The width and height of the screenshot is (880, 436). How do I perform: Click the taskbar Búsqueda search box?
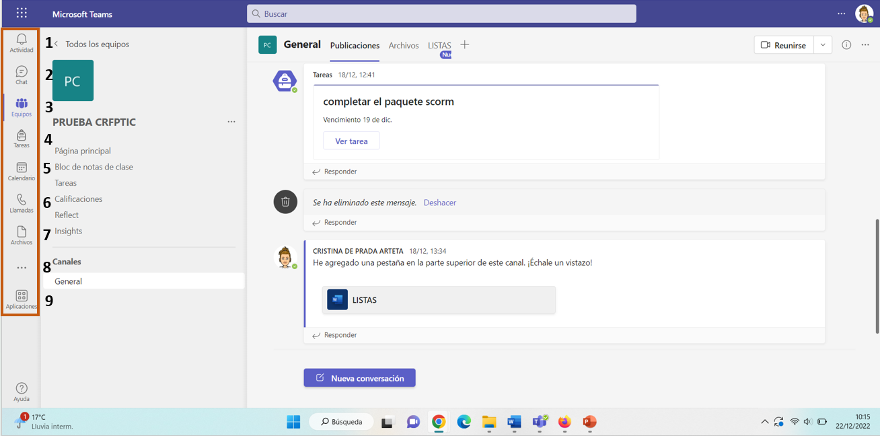341,422
